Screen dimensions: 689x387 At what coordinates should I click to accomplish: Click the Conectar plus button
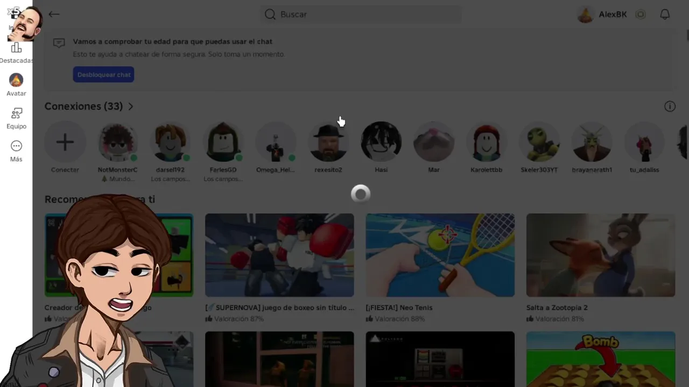[65, 142]
